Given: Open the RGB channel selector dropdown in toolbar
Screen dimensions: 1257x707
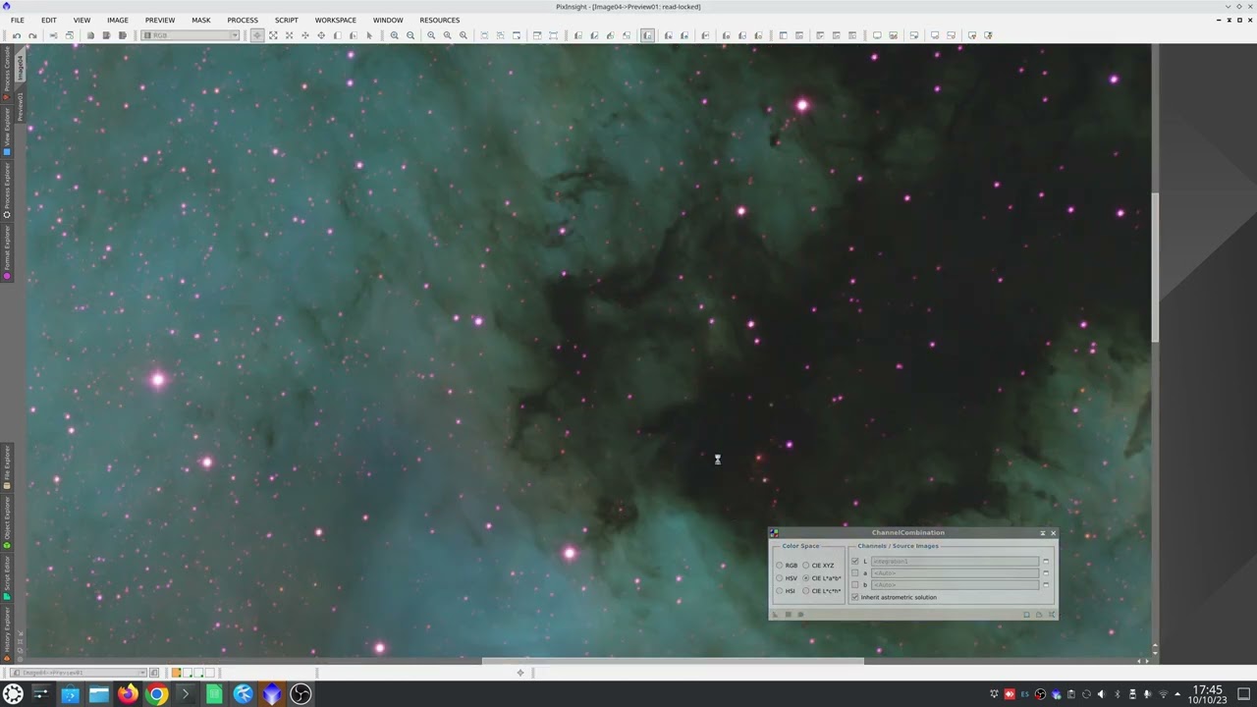Looking at the screenshot, I should 191,35.
